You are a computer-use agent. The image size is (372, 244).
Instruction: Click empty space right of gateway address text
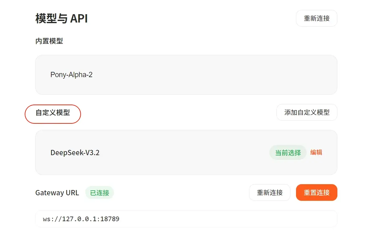(x=232, y=219)
